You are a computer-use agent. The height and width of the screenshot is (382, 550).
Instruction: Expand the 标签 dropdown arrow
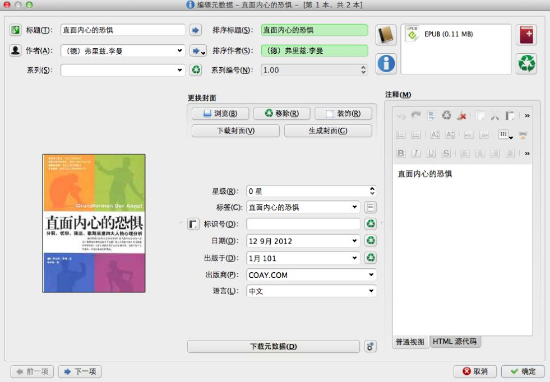355,207
